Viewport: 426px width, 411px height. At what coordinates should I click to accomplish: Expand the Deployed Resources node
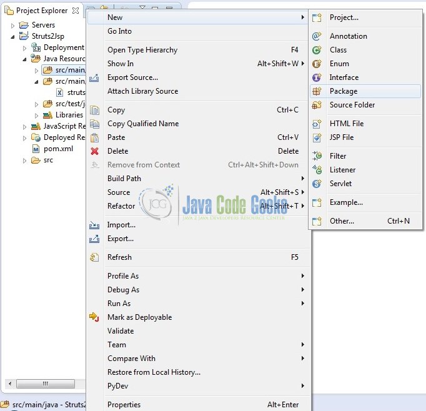tap(24, 138)
